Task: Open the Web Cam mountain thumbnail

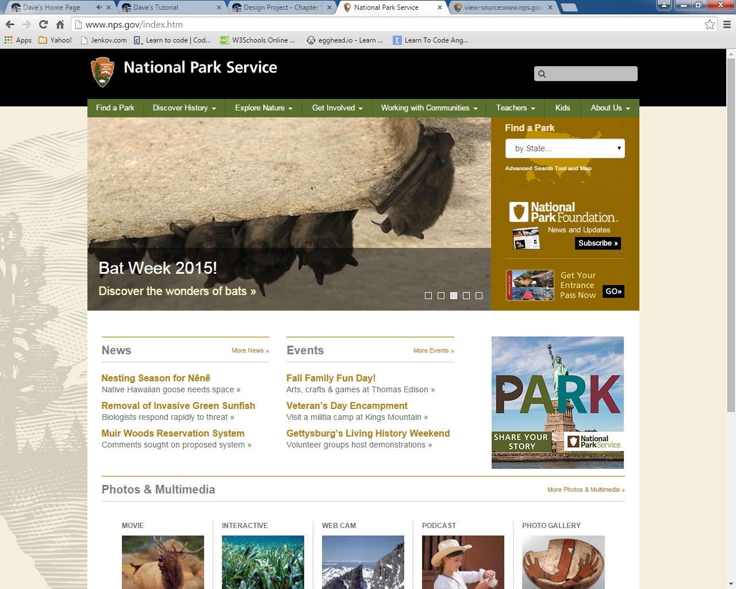Action: (x=363, y=562)
